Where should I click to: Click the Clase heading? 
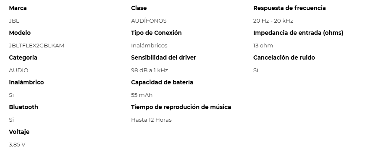(x=139, y=8)
